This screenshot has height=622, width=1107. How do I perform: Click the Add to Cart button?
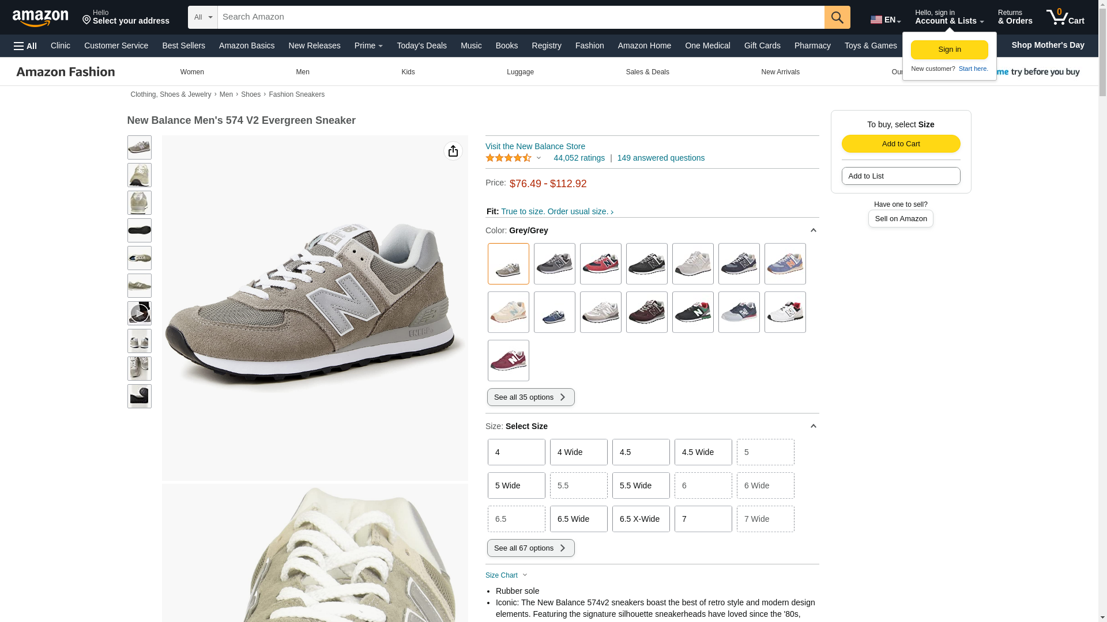pyautogui.click(x=901, y=144)
